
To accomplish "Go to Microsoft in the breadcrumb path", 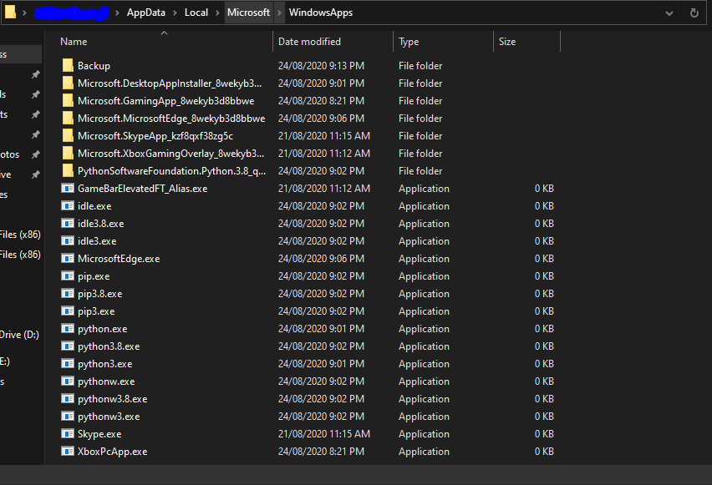I will [x=248, y=13].
